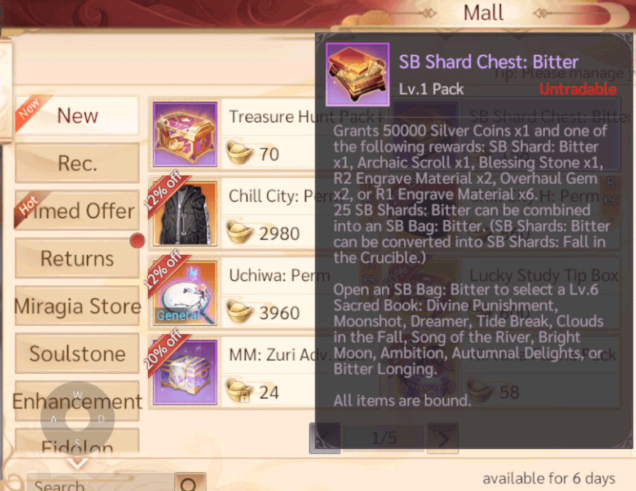Select the Chill City black jacket icon
636x491 pixels.
click(185, 213)
